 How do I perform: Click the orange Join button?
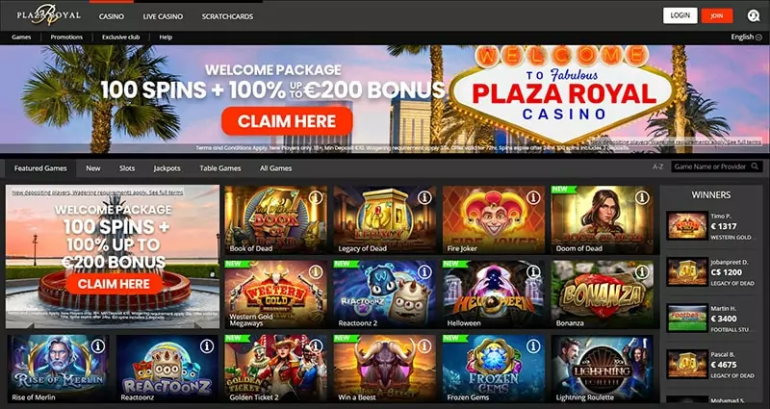click(x=717, y=15)
